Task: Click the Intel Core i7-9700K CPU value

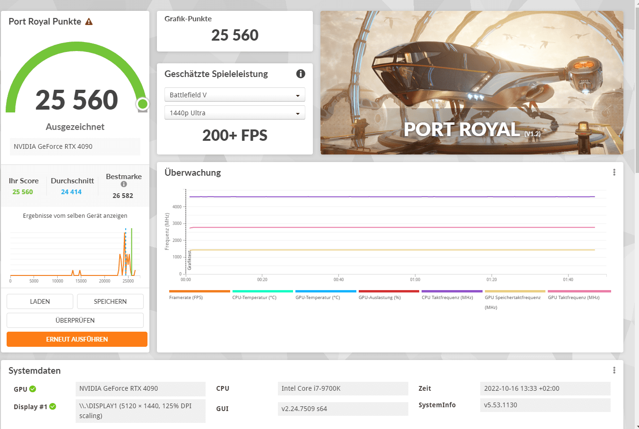Action: tap(343, 388)
